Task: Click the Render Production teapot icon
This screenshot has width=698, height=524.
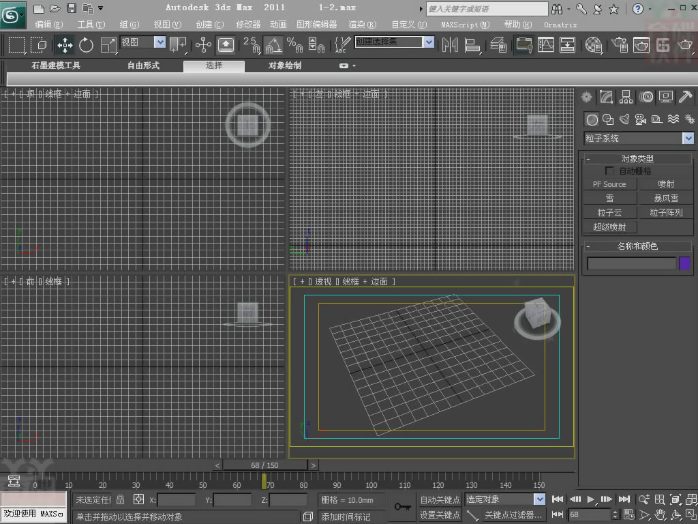Action: (x=684, y=45)
